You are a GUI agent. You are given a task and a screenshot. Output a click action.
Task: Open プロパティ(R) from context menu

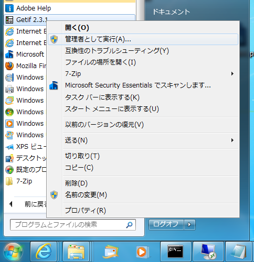pos(143,211)
